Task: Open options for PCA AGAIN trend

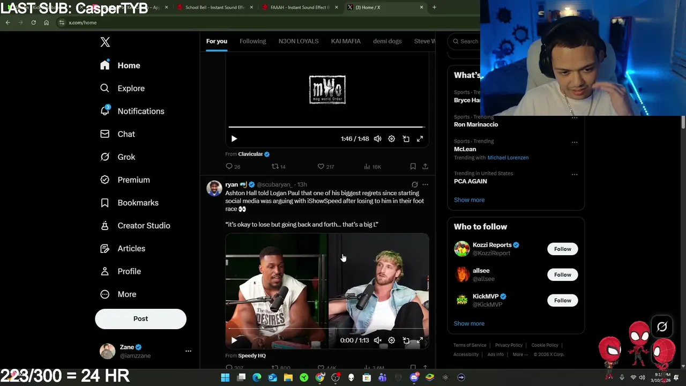Action: [x=575, y=174]
